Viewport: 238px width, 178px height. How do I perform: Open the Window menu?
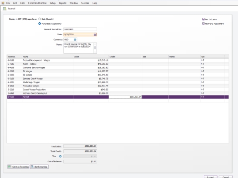74,3
